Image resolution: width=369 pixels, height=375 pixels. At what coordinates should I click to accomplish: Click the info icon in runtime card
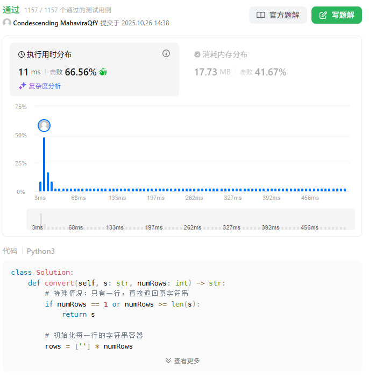point(166,53)
